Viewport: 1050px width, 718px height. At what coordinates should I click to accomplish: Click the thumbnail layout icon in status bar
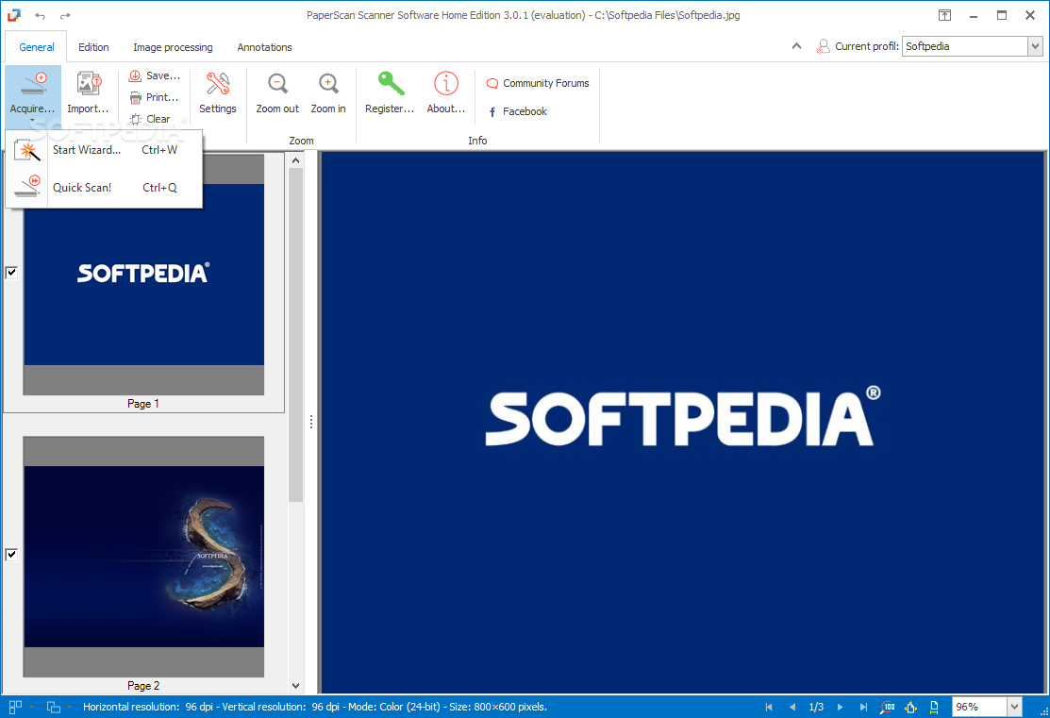pyautogui.click(x=15, y=707)
